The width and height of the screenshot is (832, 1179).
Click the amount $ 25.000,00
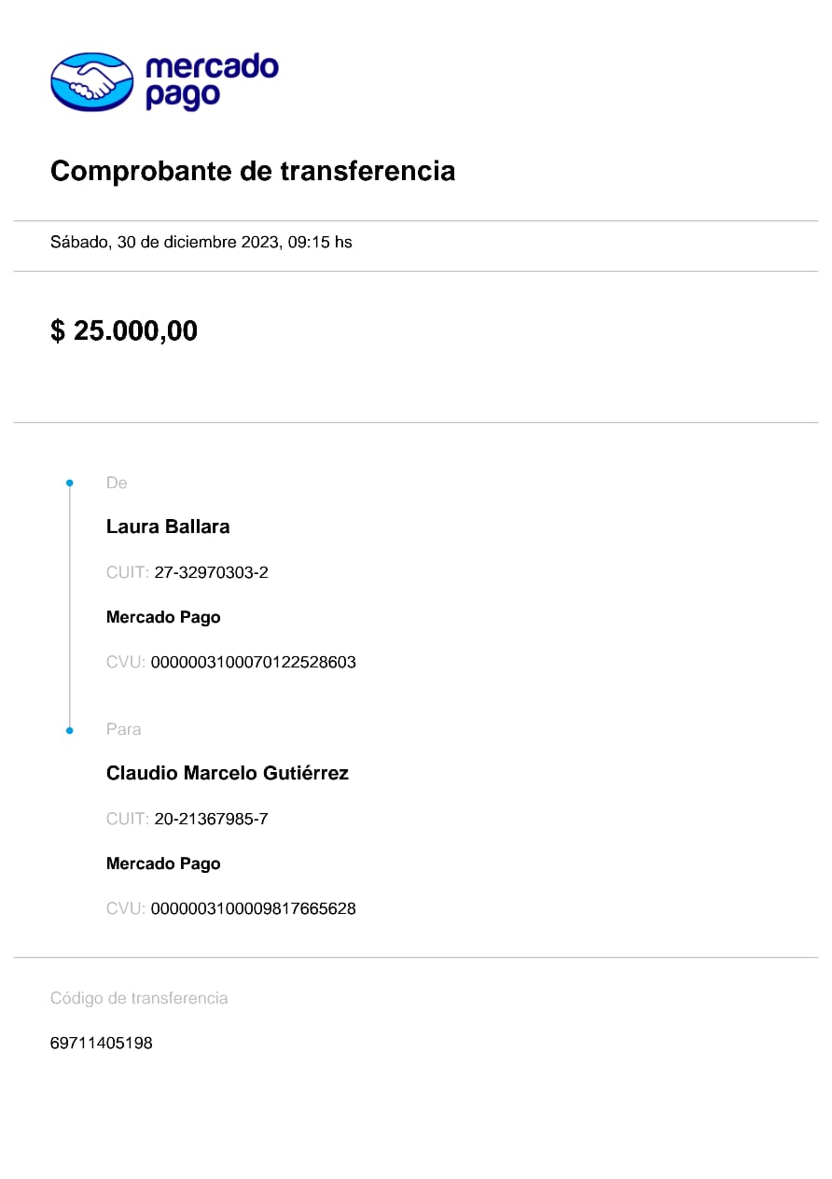pyautogui.click(x=124, y=330)
